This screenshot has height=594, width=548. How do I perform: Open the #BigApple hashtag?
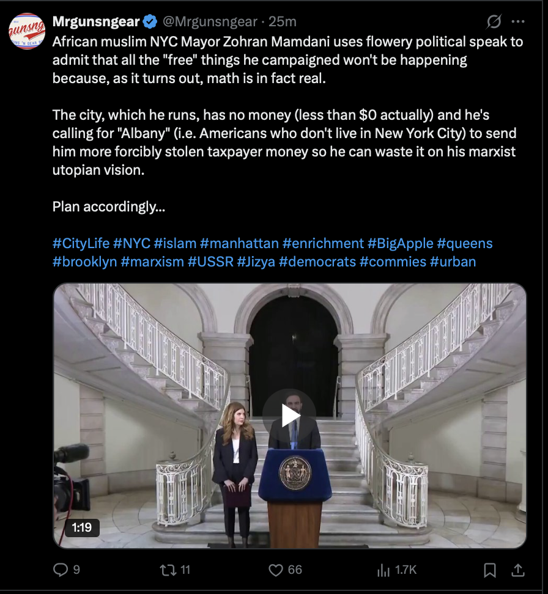(x=400, y=243)
